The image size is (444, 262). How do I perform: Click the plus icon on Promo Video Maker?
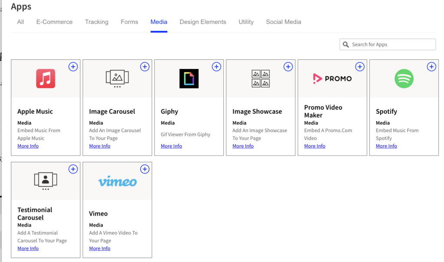coord(360,67)
